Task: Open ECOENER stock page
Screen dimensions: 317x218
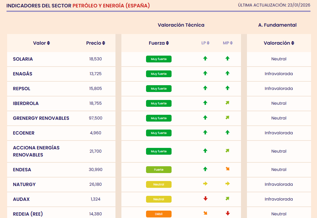Action: 24,133
